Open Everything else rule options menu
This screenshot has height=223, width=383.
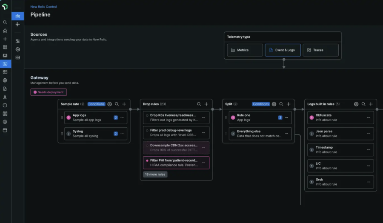pos(286,134)
